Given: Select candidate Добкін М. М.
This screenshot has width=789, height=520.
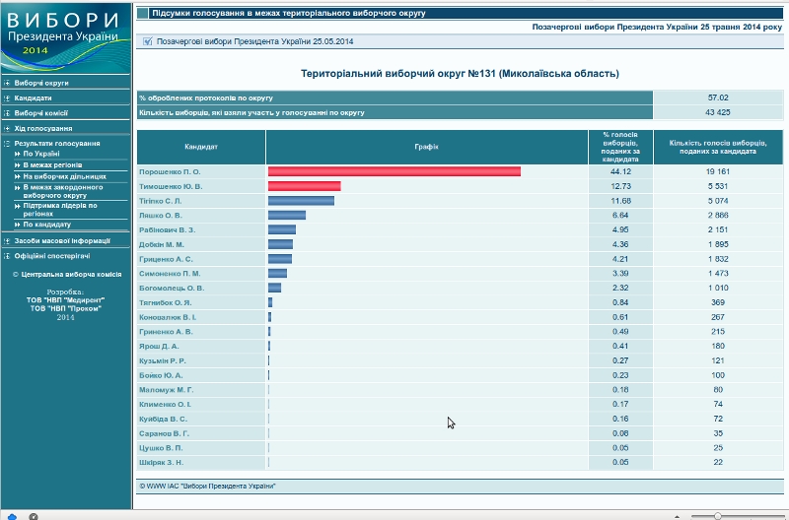Looking at the screenshot, I should (162, 244).
